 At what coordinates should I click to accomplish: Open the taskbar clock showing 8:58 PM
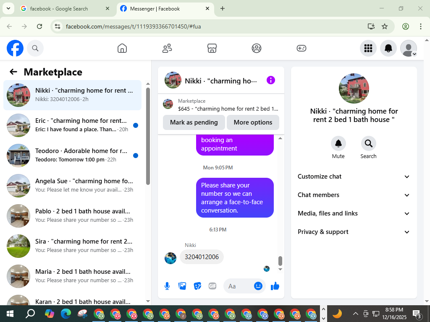pyautogui.click(x=394, y=314)
